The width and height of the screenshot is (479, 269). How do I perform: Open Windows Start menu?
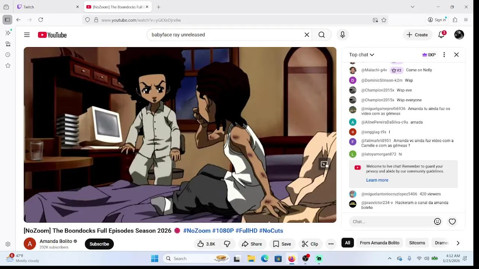point(155,259)
